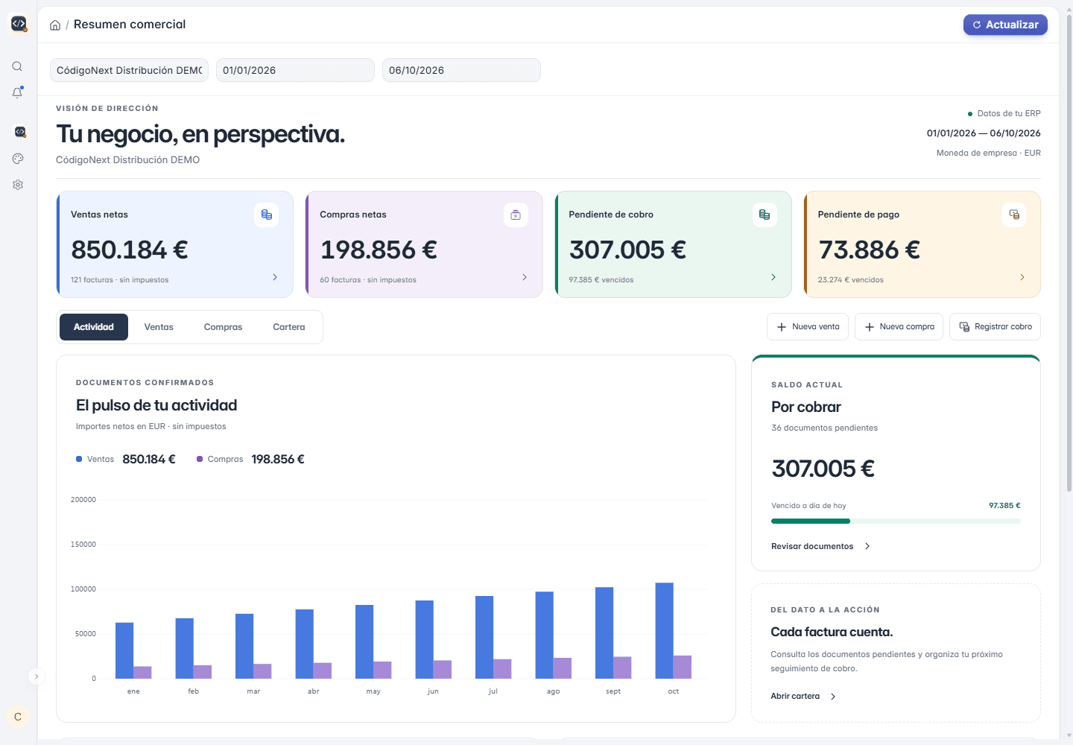This screenshot has height=745, width=1073.
Task: Click the coins icon on Pendiente de cobro card
Action: (x=765, y=215)
